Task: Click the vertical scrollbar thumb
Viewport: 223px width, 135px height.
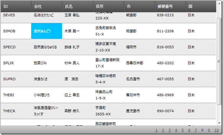Action: 219,62
